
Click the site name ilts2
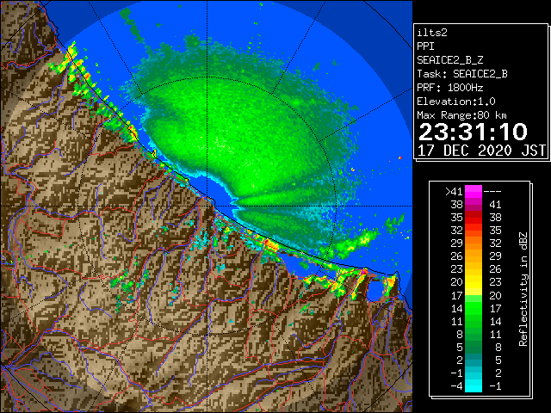432,33
